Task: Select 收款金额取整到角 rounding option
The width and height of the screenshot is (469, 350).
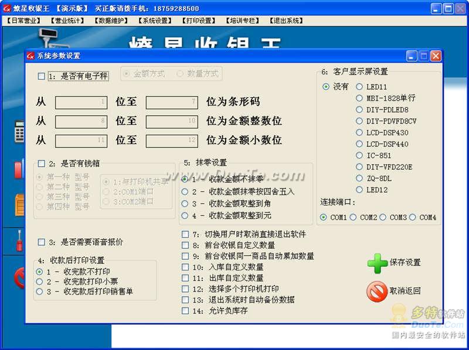Action: coord(185,204)
